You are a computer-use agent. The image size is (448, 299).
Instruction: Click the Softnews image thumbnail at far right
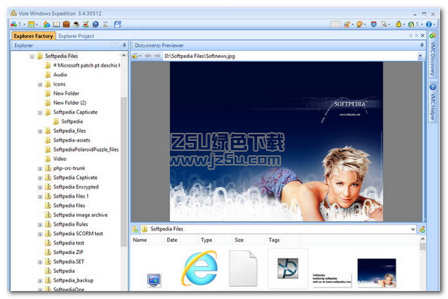pos(377,273)
